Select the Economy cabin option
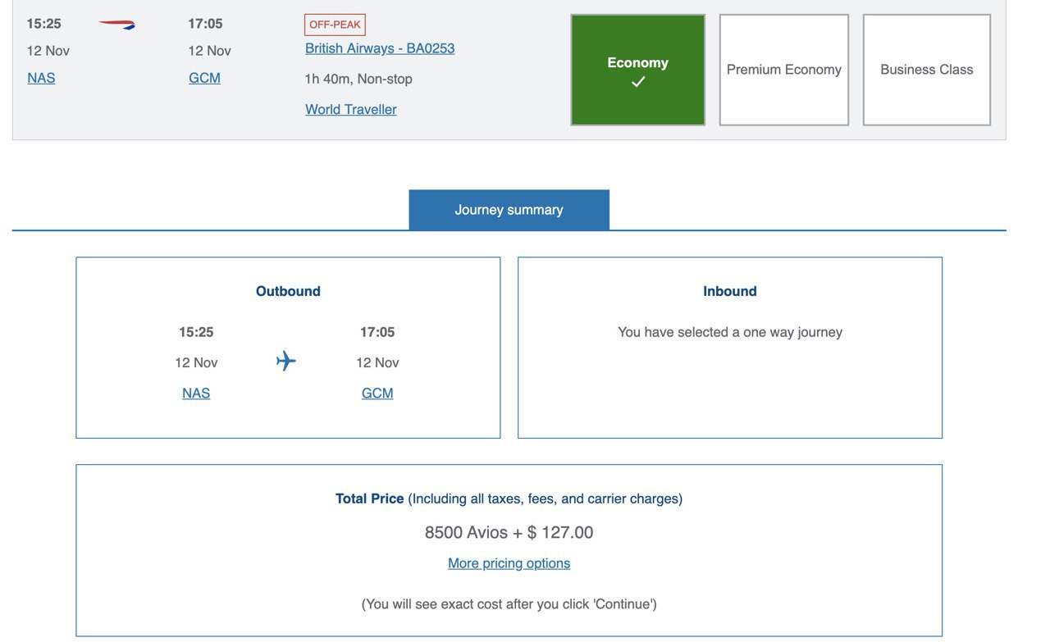Screen dimensions: 1050x642 click(637, 70)
